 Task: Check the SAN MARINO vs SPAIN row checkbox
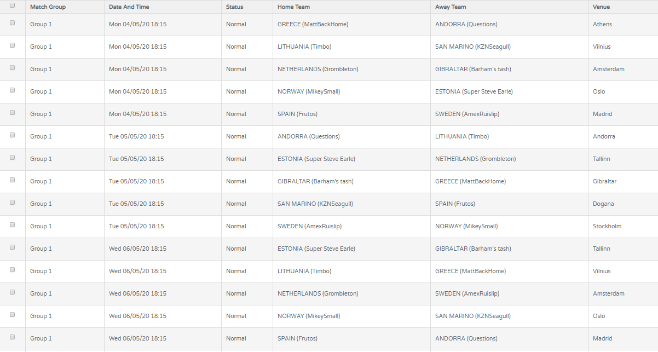click(12, 203)
